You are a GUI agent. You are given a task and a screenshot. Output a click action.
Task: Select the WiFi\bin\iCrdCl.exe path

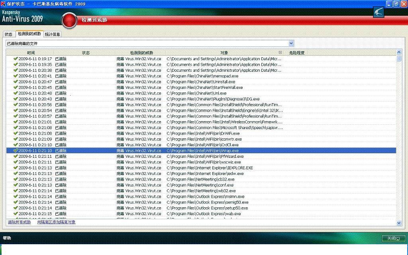tap(203, 145)
